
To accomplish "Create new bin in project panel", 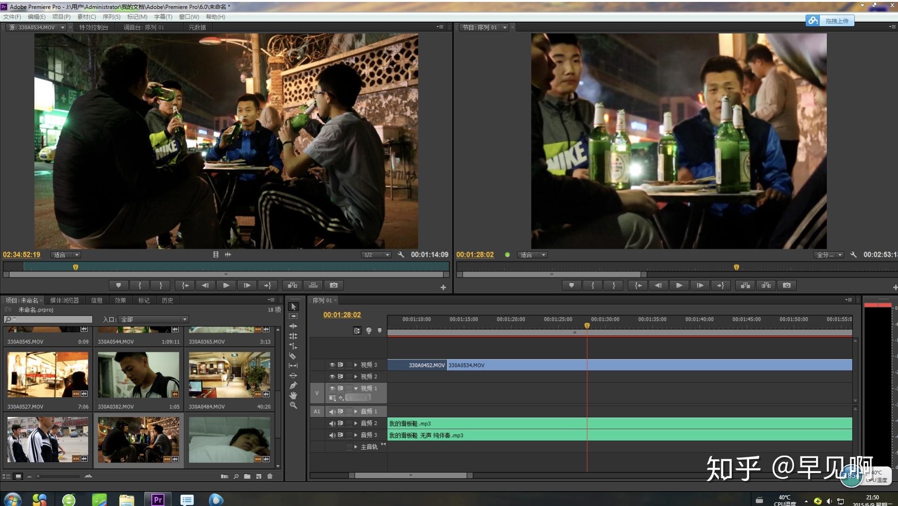I will tap(247, 476).
